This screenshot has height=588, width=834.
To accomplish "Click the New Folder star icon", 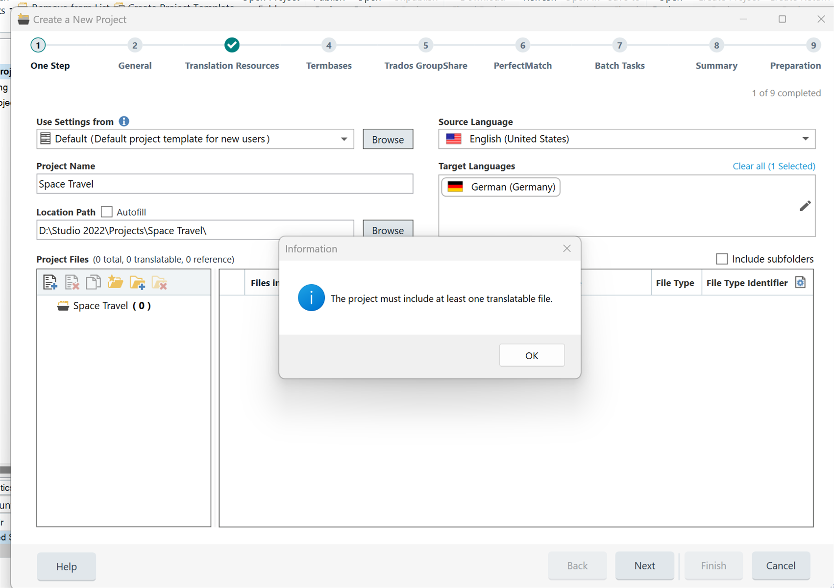I will pos(115,282).
